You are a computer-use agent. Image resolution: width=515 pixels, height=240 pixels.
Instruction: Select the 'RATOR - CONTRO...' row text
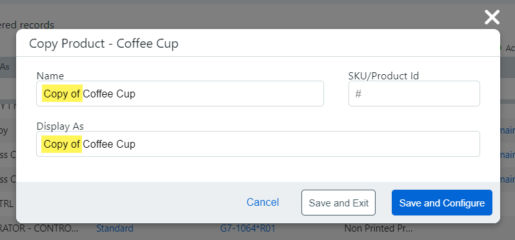39,228
